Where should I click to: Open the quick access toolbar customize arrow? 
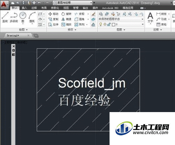tap(94, 3)
